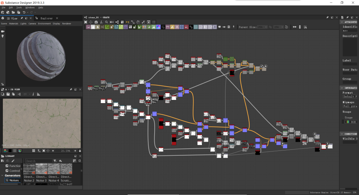Collapse the Generators category in the Library tree

click(x=2, y=176)
